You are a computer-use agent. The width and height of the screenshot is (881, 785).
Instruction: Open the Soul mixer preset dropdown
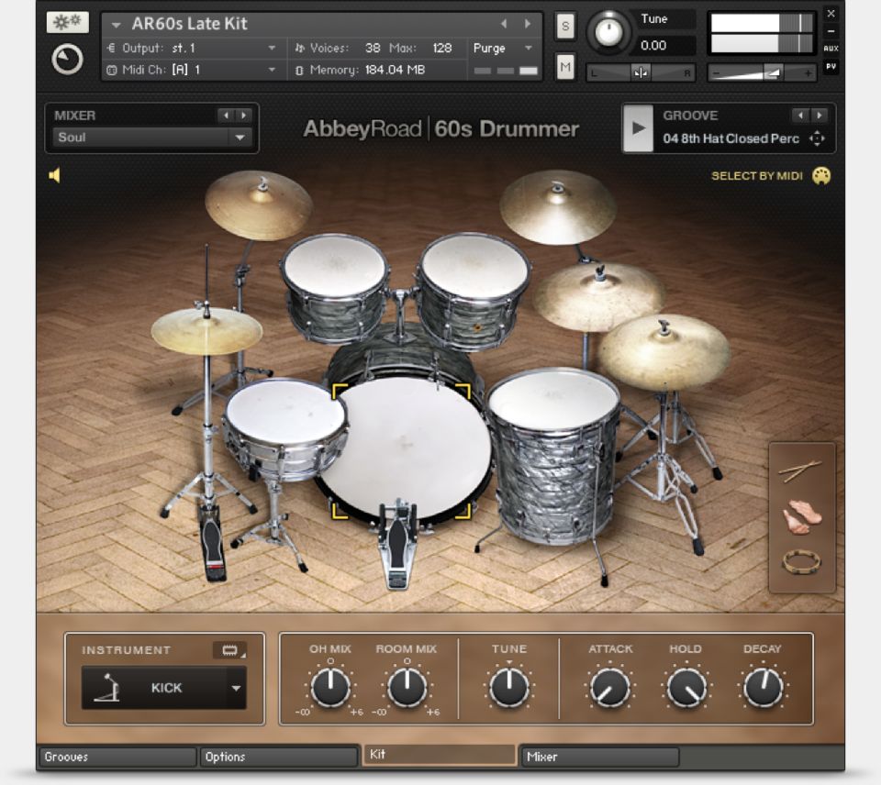tap(240, 138)
